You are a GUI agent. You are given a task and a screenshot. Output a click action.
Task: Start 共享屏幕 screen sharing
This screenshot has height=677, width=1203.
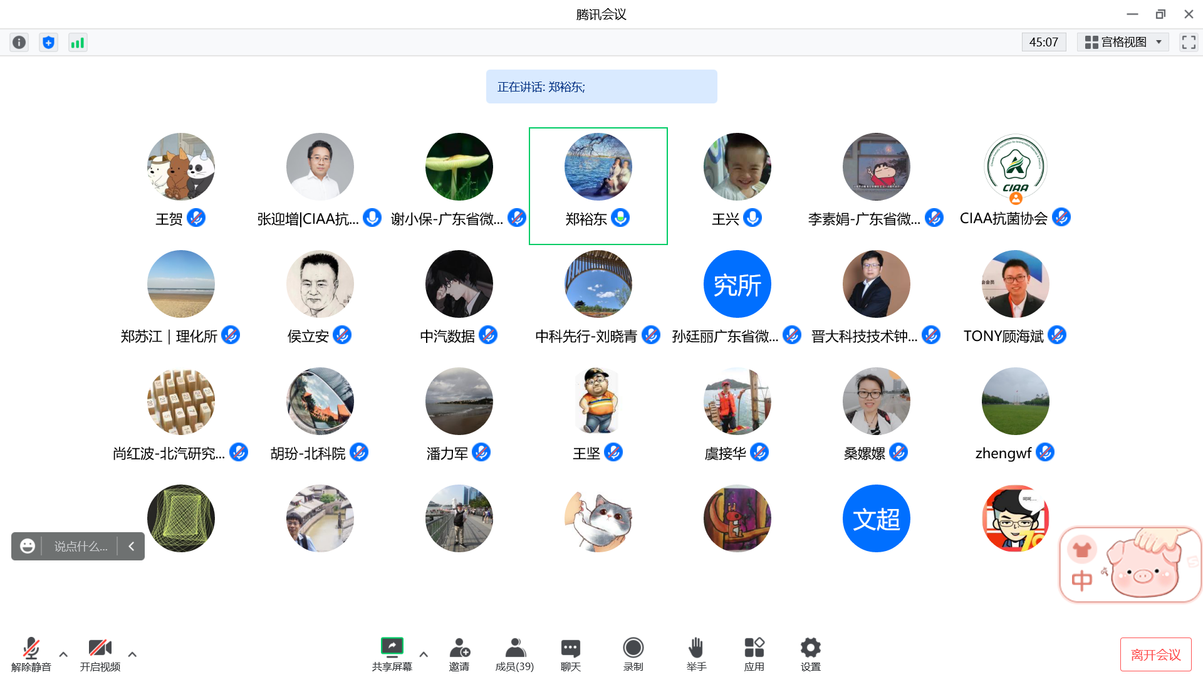coord(392,654)
